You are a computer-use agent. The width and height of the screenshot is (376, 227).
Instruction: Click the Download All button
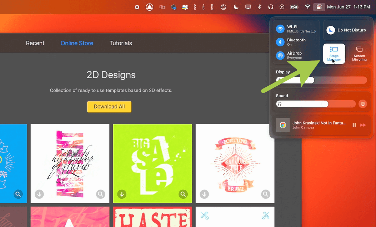pos(109,107)
